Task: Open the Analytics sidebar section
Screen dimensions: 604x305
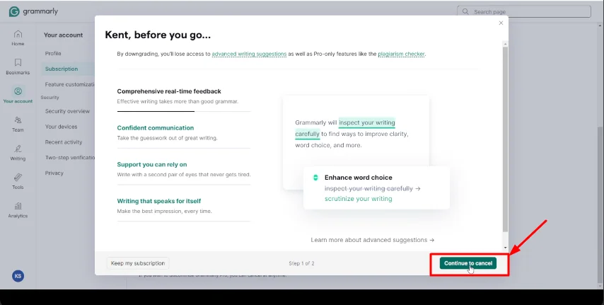Action: [18, 210]
